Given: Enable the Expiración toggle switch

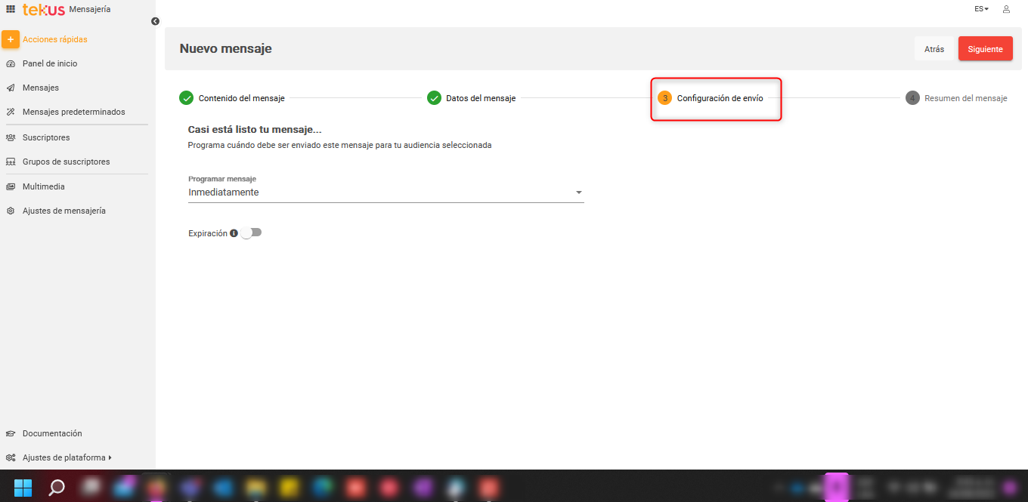Looking at the screenshot, I should (251, 233).
